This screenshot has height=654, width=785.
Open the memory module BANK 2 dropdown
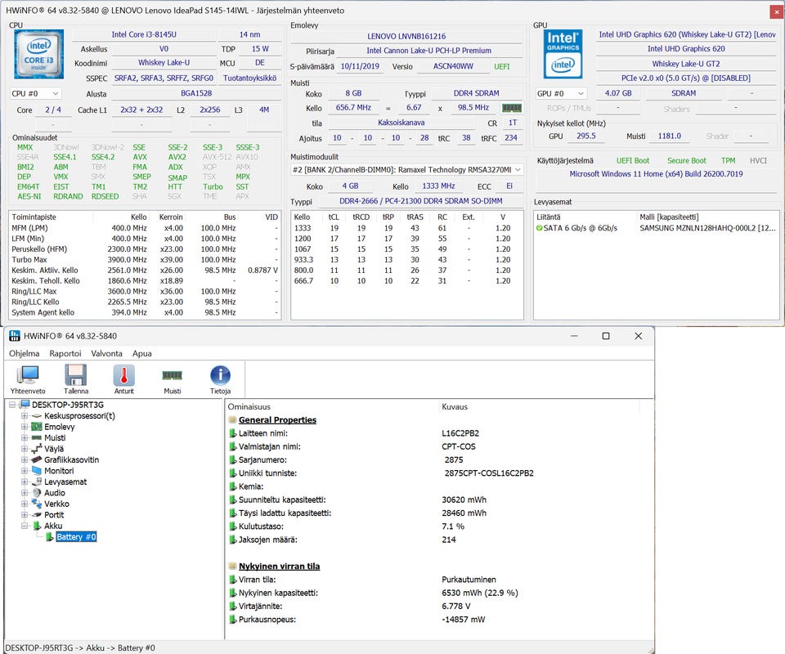(407, 170)
